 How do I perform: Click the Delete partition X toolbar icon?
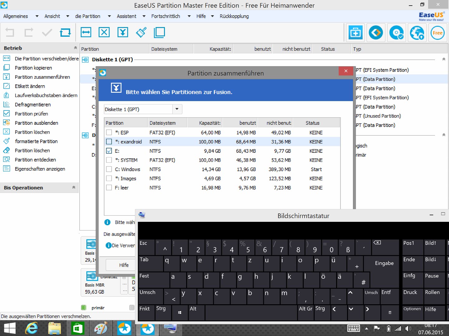(x=104, y=32)
